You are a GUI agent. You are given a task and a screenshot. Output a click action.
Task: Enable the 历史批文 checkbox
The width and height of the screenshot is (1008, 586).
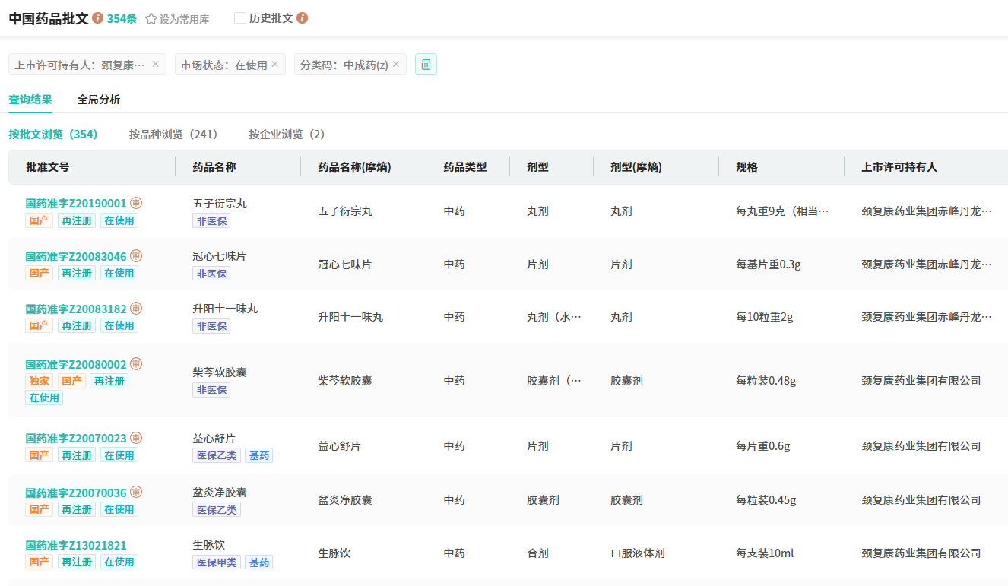240,18
